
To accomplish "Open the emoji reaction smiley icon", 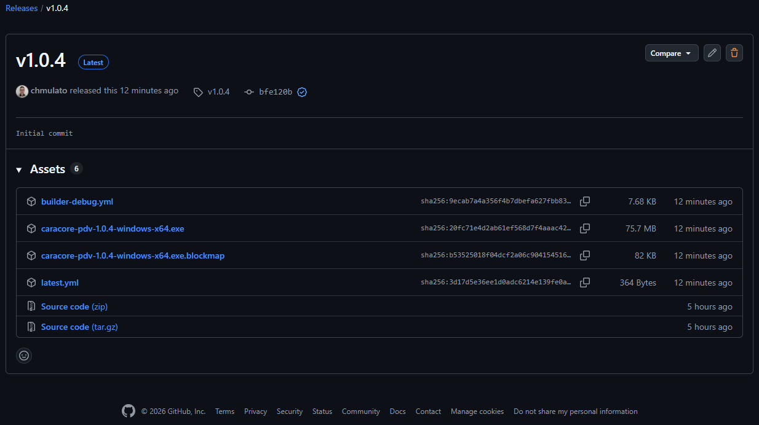I will (x=23, y=355).
